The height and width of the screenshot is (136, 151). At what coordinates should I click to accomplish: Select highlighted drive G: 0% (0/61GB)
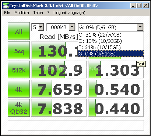point(111,54)
